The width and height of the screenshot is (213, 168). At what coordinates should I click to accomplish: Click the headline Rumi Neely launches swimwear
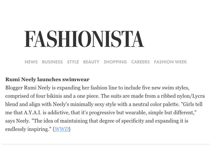point(47,79)
